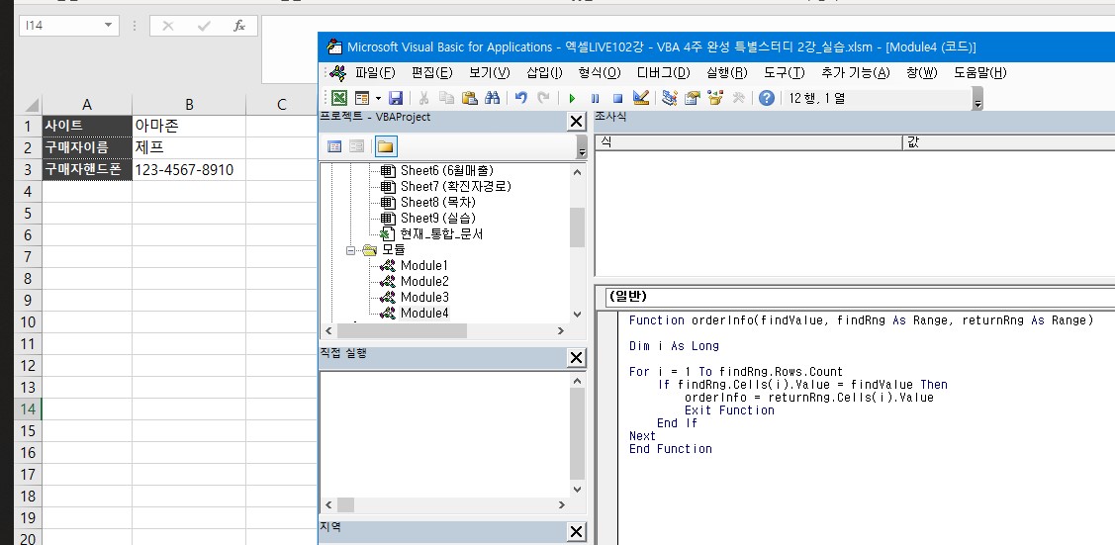Close the 직접 실행 immediate window pane
This screenshot has height=545, width=1115.
(x=576, y=357)
